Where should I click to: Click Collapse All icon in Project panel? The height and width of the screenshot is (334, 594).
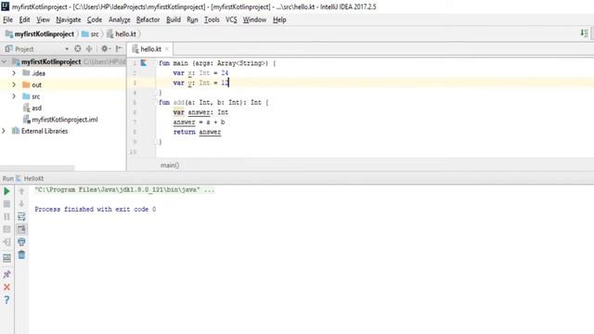(89, 48)
